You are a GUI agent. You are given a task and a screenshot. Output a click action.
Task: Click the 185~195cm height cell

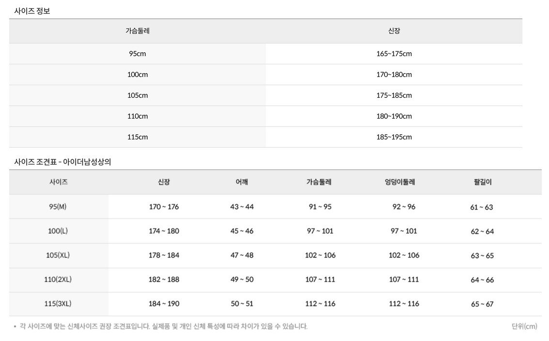coord(394,137)
